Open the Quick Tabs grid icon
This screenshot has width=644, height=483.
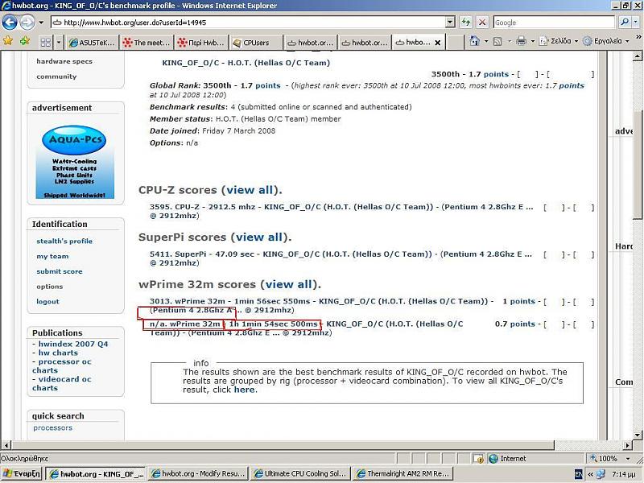coord(46,42)
